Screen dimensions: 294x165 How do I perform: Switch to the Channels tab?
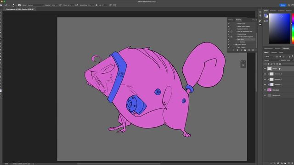(x=274, y=53)
